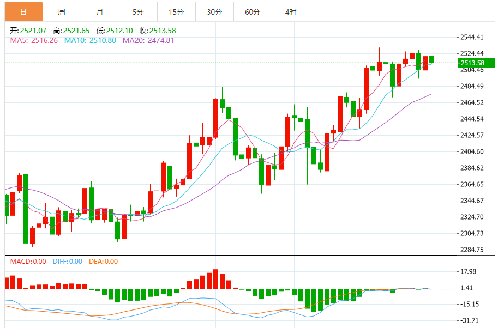Click the 2324.70 price axis label

point(472,217)
